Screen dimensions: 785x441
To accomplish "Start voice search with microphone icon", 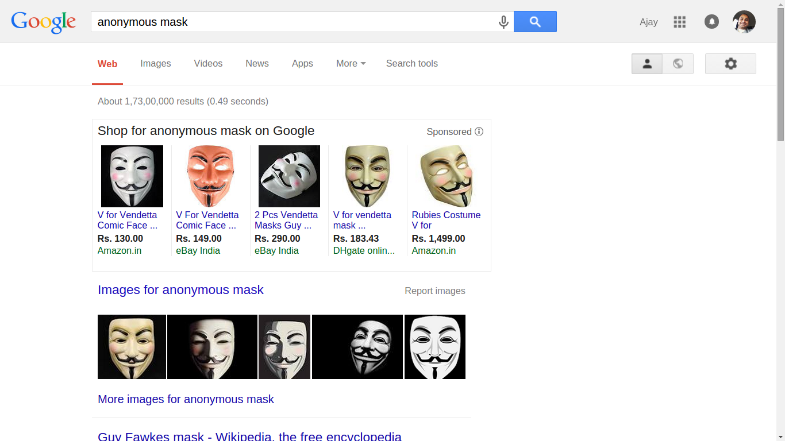I will [503, 22].
